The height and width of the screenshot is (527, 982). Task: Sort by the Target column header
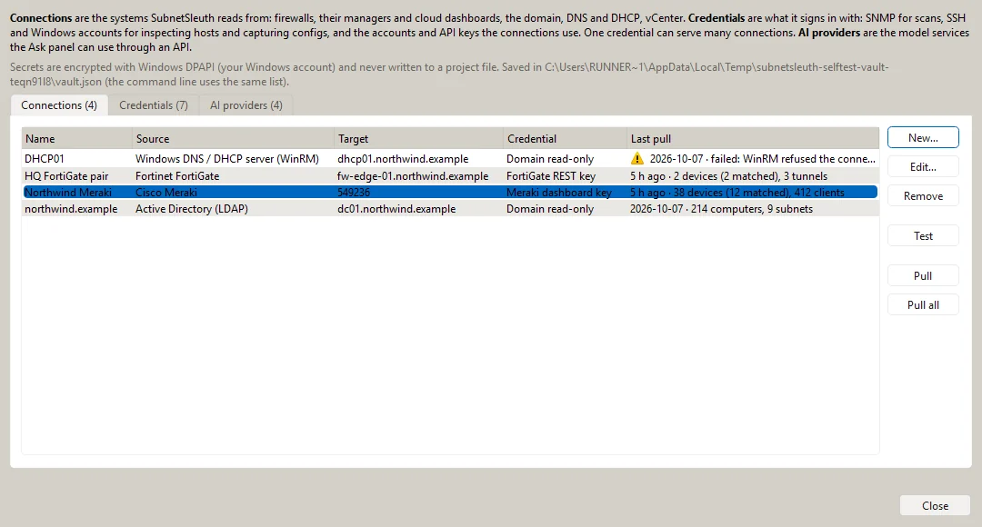(x=418, y=138)
